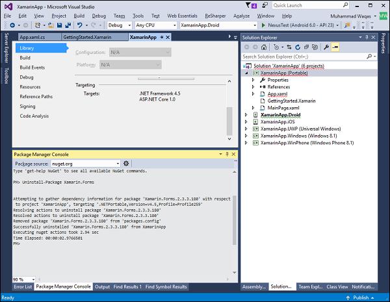Click the properties page vertical scrollbar thumb
Image resolution: width=390 pixels, height=302 pixels.
[229, 121]
